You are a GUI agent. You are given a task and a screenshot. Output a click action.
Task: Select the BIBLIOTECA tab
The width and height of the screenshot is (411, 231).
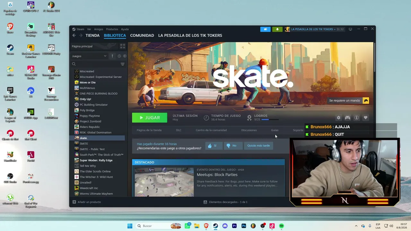tap(115, 35)
